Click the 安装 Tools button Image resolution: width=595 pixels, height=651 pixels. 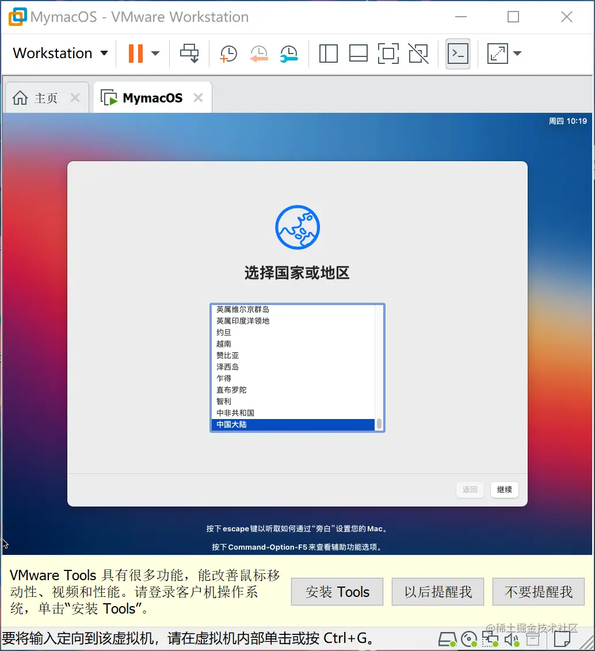coord(337,592)
